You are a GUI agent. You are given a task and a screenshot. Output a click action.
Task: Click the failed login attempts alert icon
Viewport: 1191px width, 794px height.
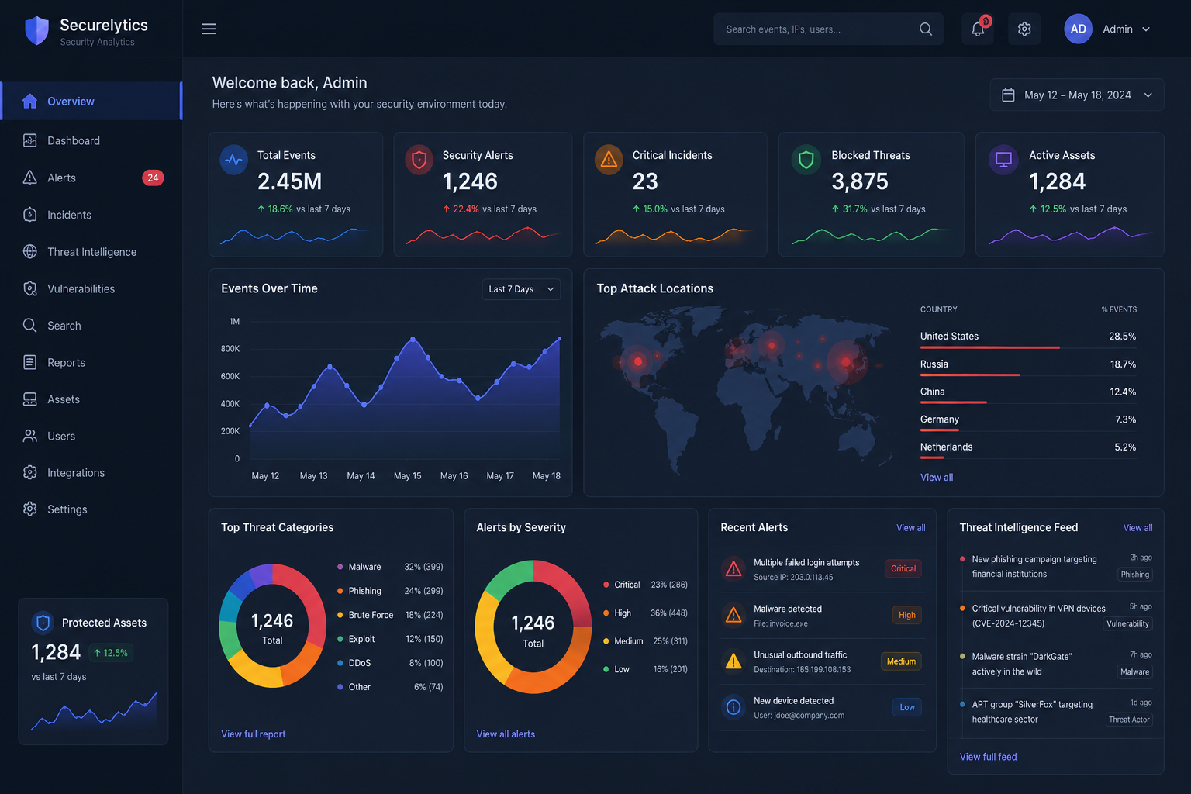click(x=734, y=569)
